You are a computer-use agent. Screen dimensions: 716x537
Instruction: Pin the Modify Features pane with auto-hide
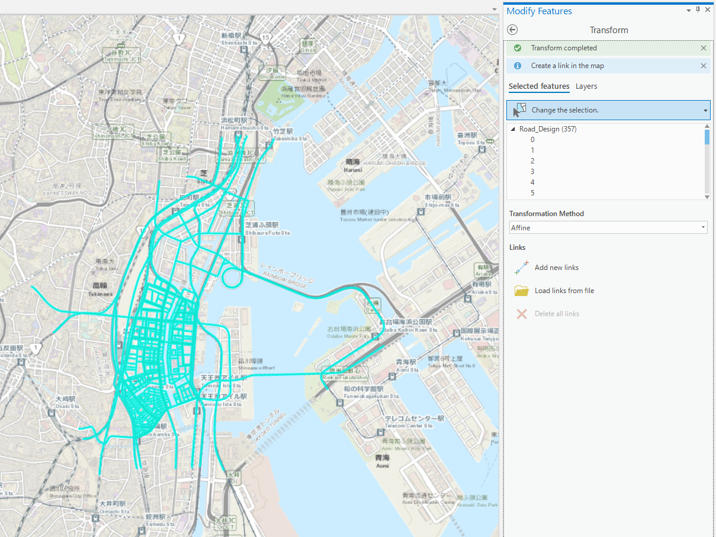click(x=698, y=10)
